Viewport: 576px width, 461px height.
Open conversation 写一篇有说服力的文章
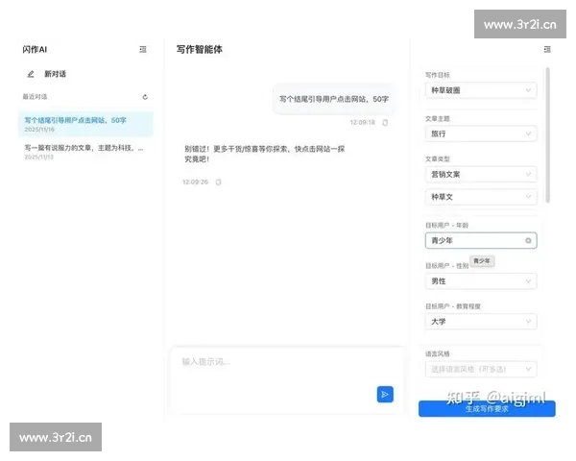click(85, 152)
